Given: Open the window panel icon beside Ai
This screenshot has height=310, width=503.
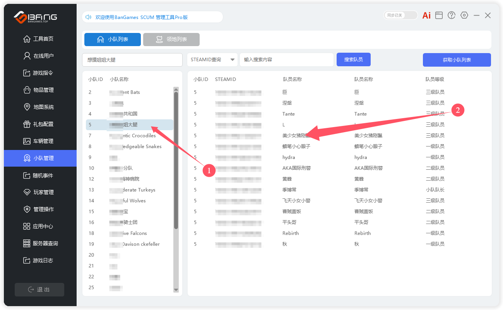Looking at the screenshot, I should click(x=439, y=15).
